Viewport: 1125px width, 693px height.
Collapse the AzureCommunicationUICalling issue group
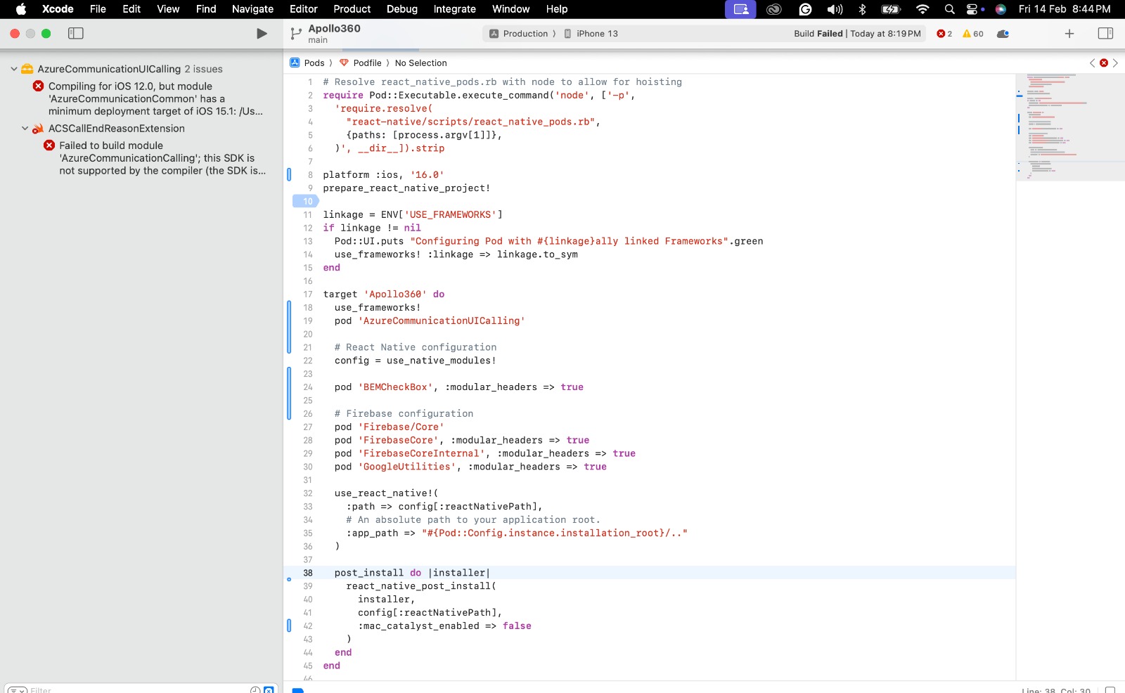[x=14, y=69]
